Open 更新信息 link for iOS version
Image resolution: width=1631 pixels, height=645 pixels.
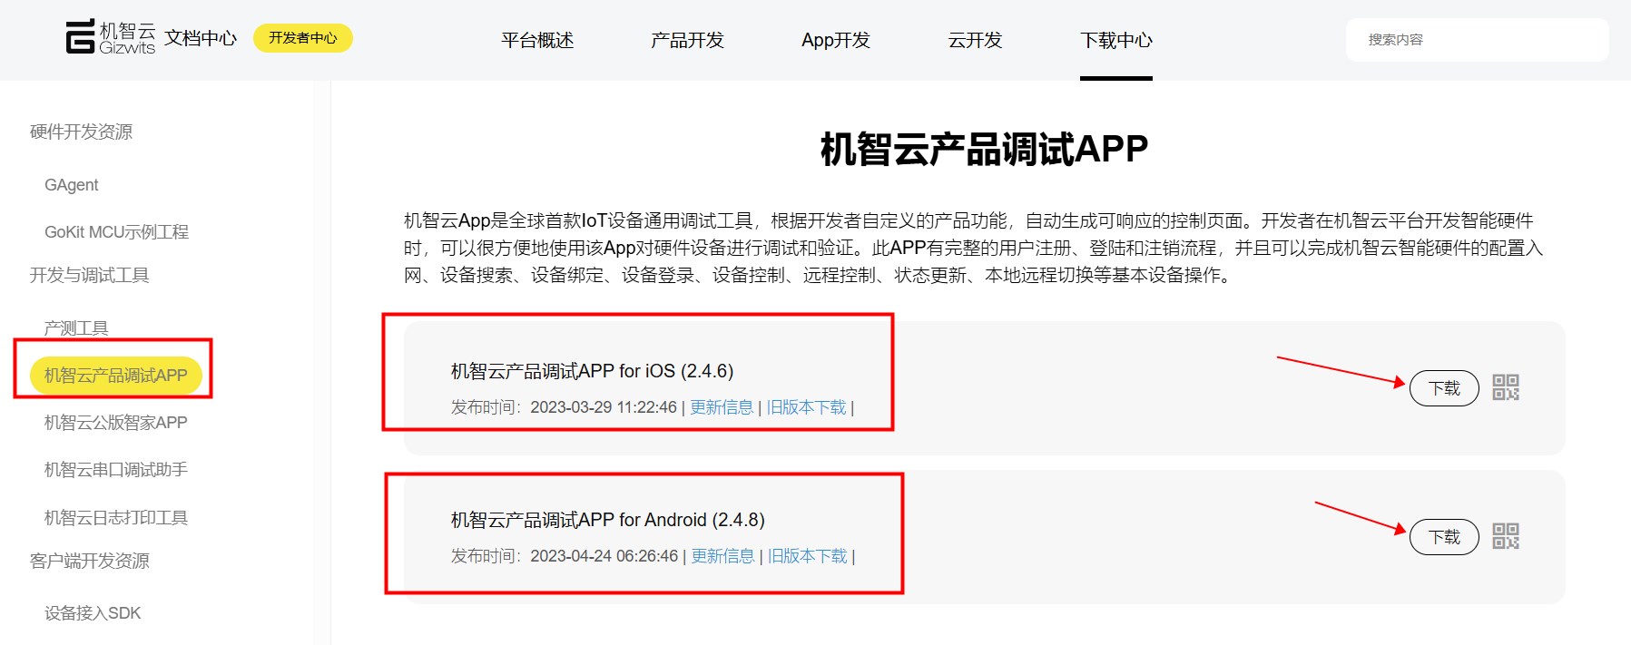(722, 407)
